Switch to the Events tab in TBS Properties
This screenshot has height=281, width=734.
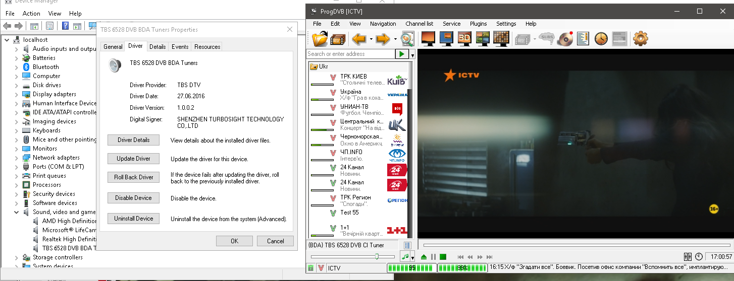click(x=180, y=47)
